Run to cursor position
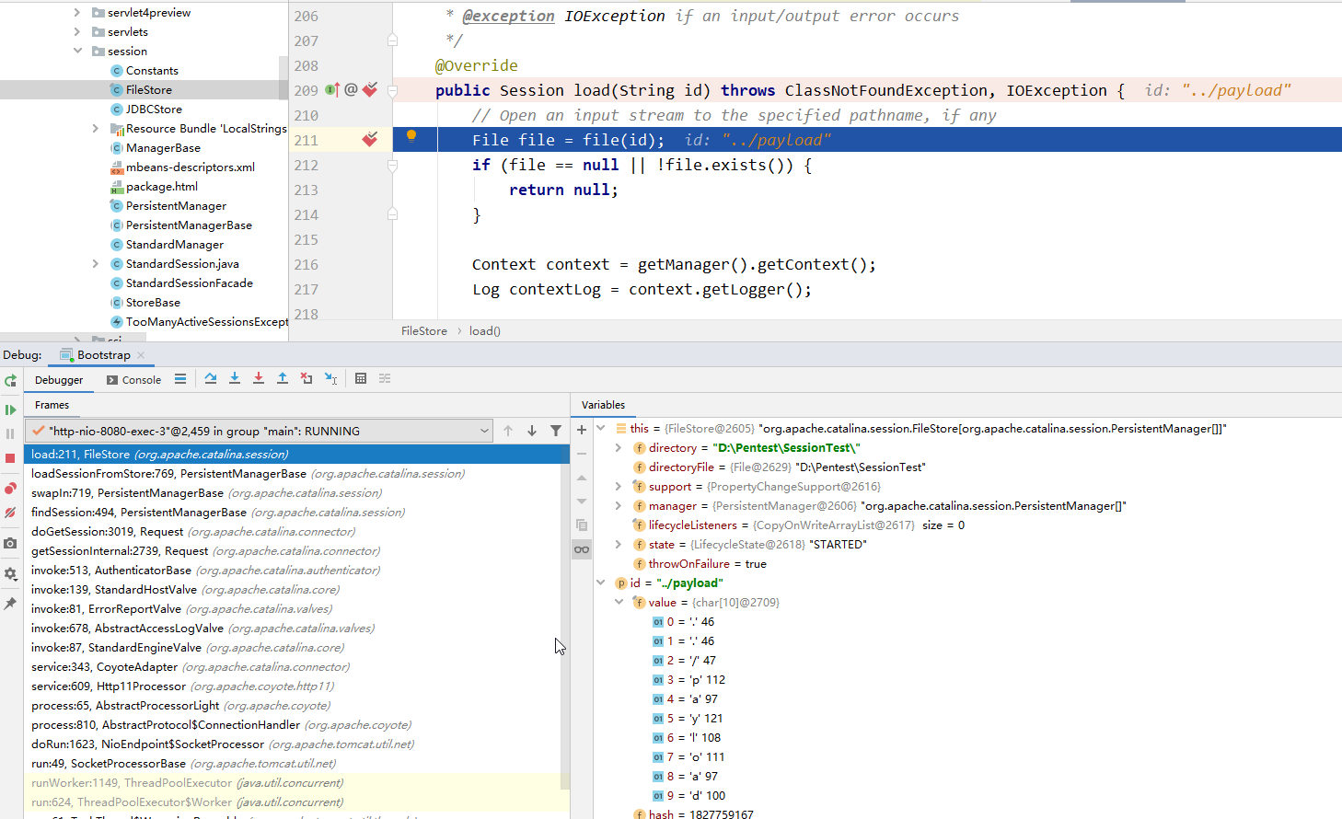Viewport: 1342px width, 819px height. click(x=330, y=379)
